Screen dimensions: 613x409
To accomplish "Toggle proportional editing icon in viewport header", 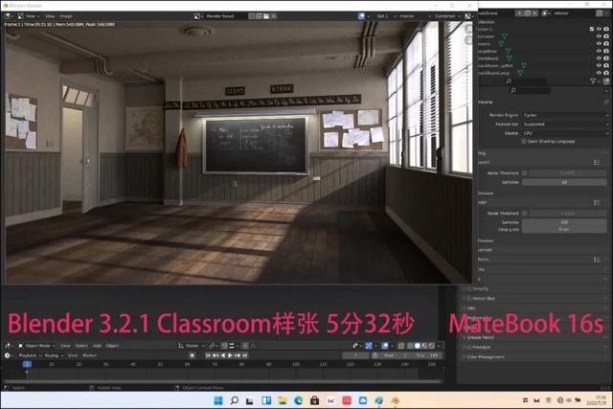I will coord(245,346).
